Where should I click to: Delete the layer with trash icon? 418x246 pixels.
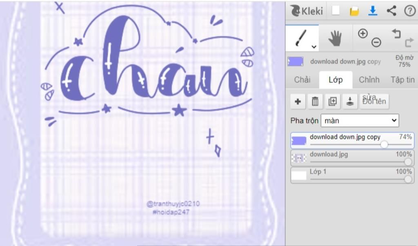click(315, 101)
